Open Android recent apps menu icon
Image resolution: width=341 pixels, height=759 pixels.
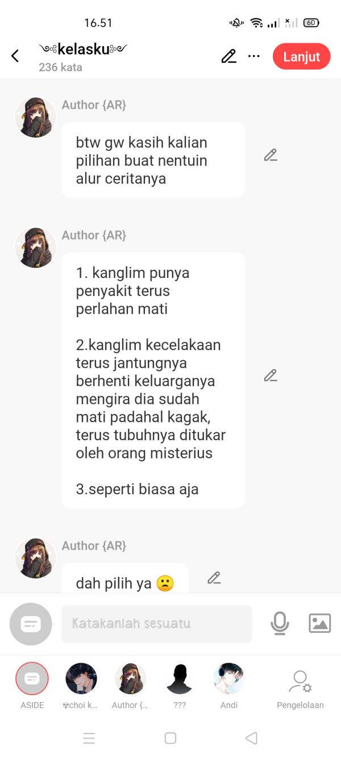(89, 738)
